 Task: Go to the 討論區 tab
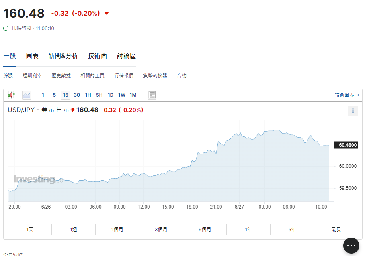[126, 56]
